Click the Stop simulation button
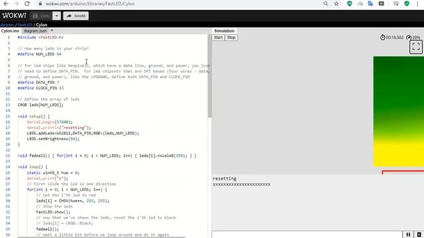 tap(231, 38)
